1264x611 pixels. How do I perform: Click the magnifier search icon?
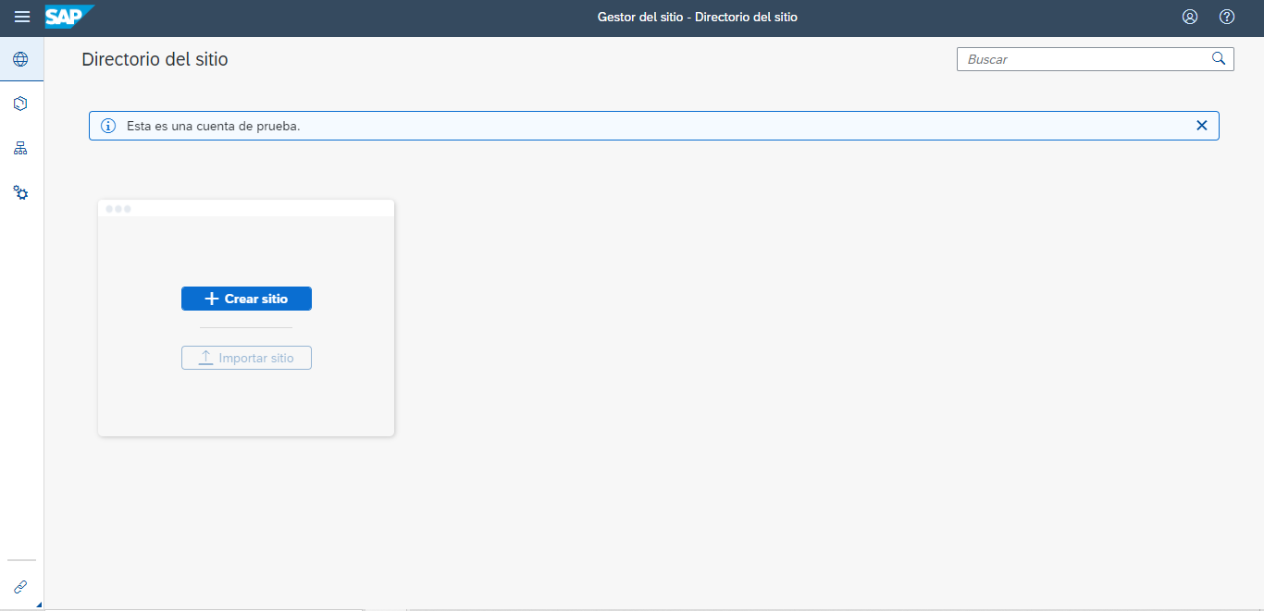1219,59
